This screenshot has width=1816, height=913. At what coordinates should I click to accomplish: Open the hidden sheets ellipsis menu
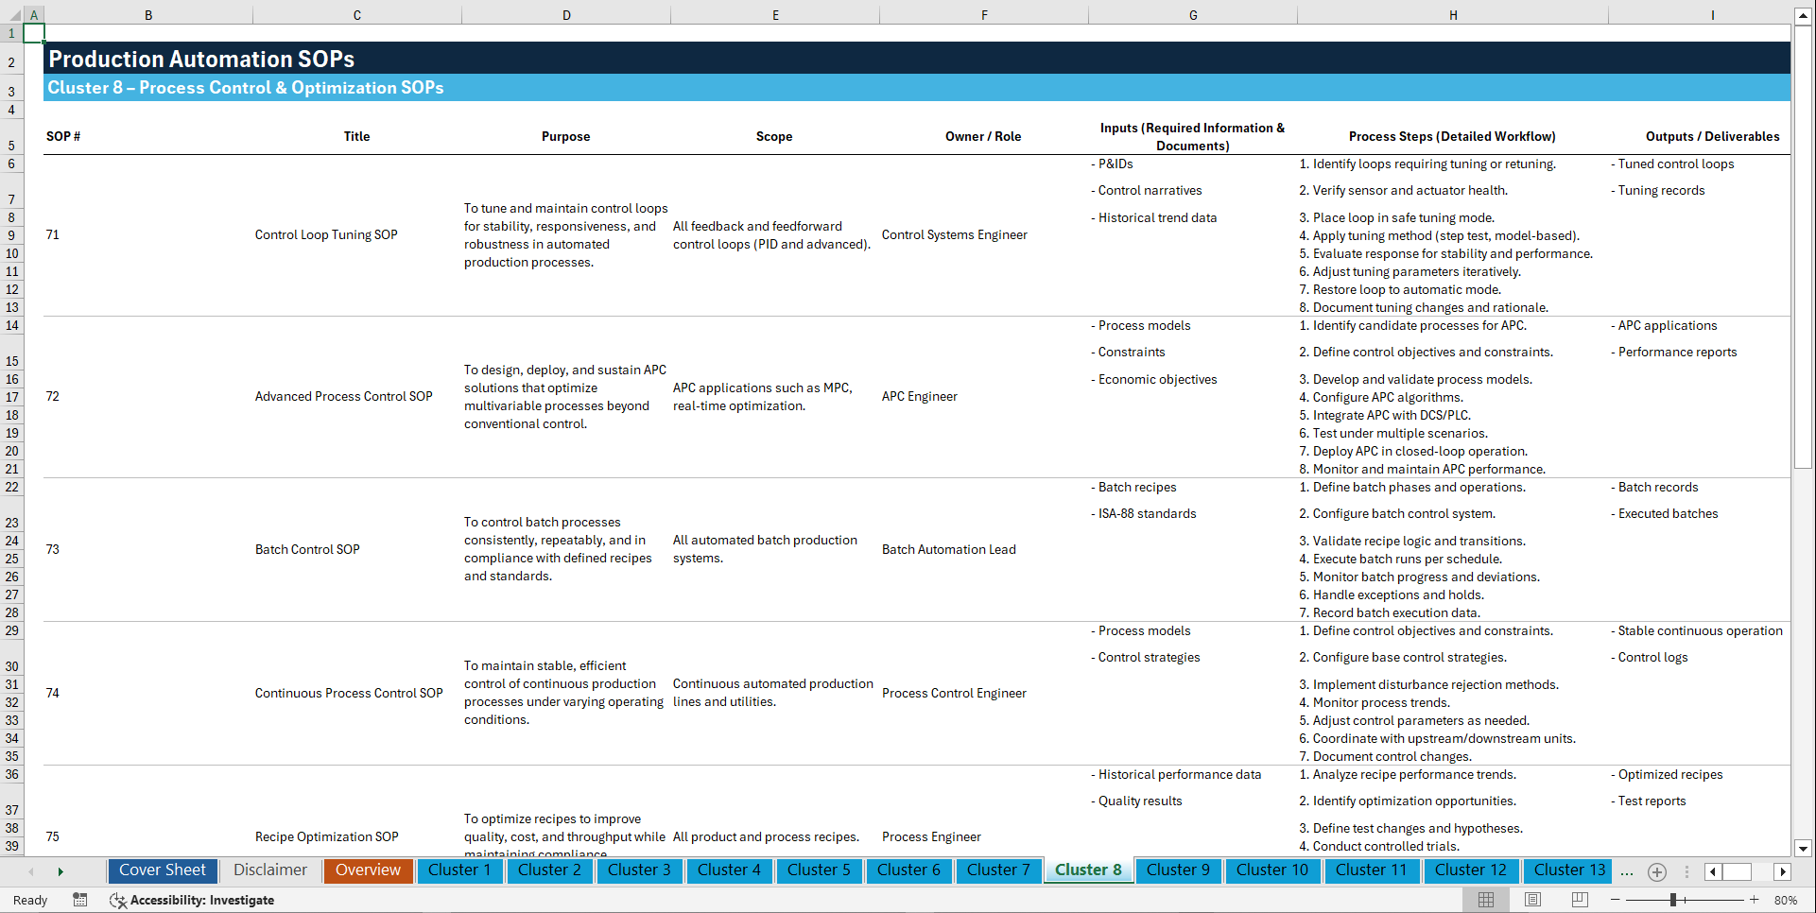point(1627,871)
